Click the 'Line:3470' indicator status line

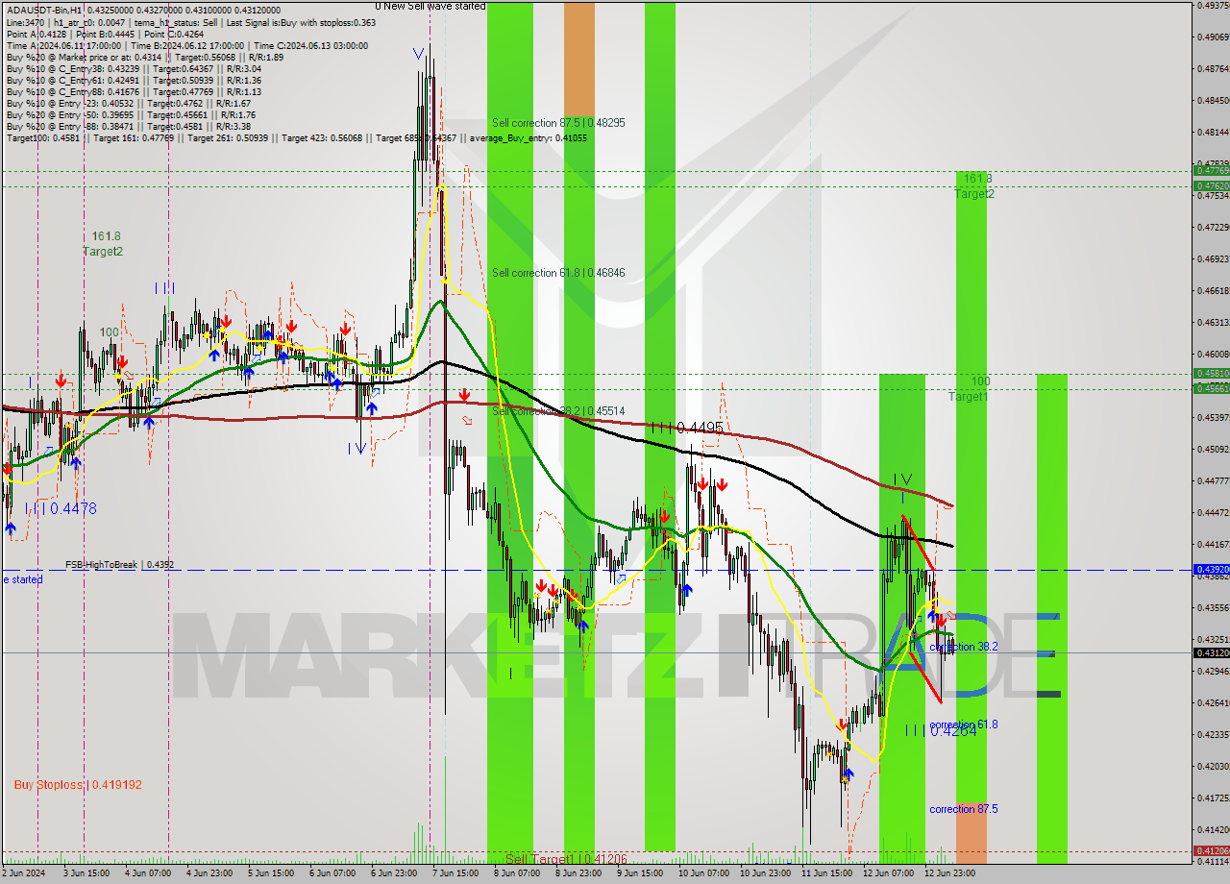[x=191, y=21]
